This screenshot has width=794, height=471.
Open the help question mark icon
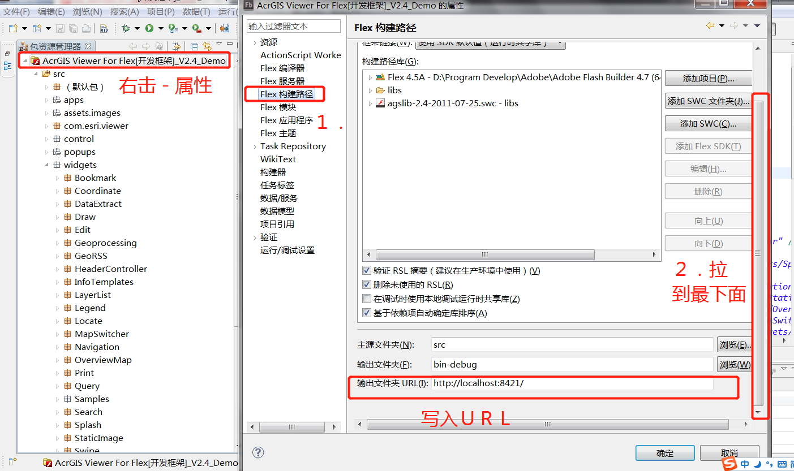coord(258,452)
